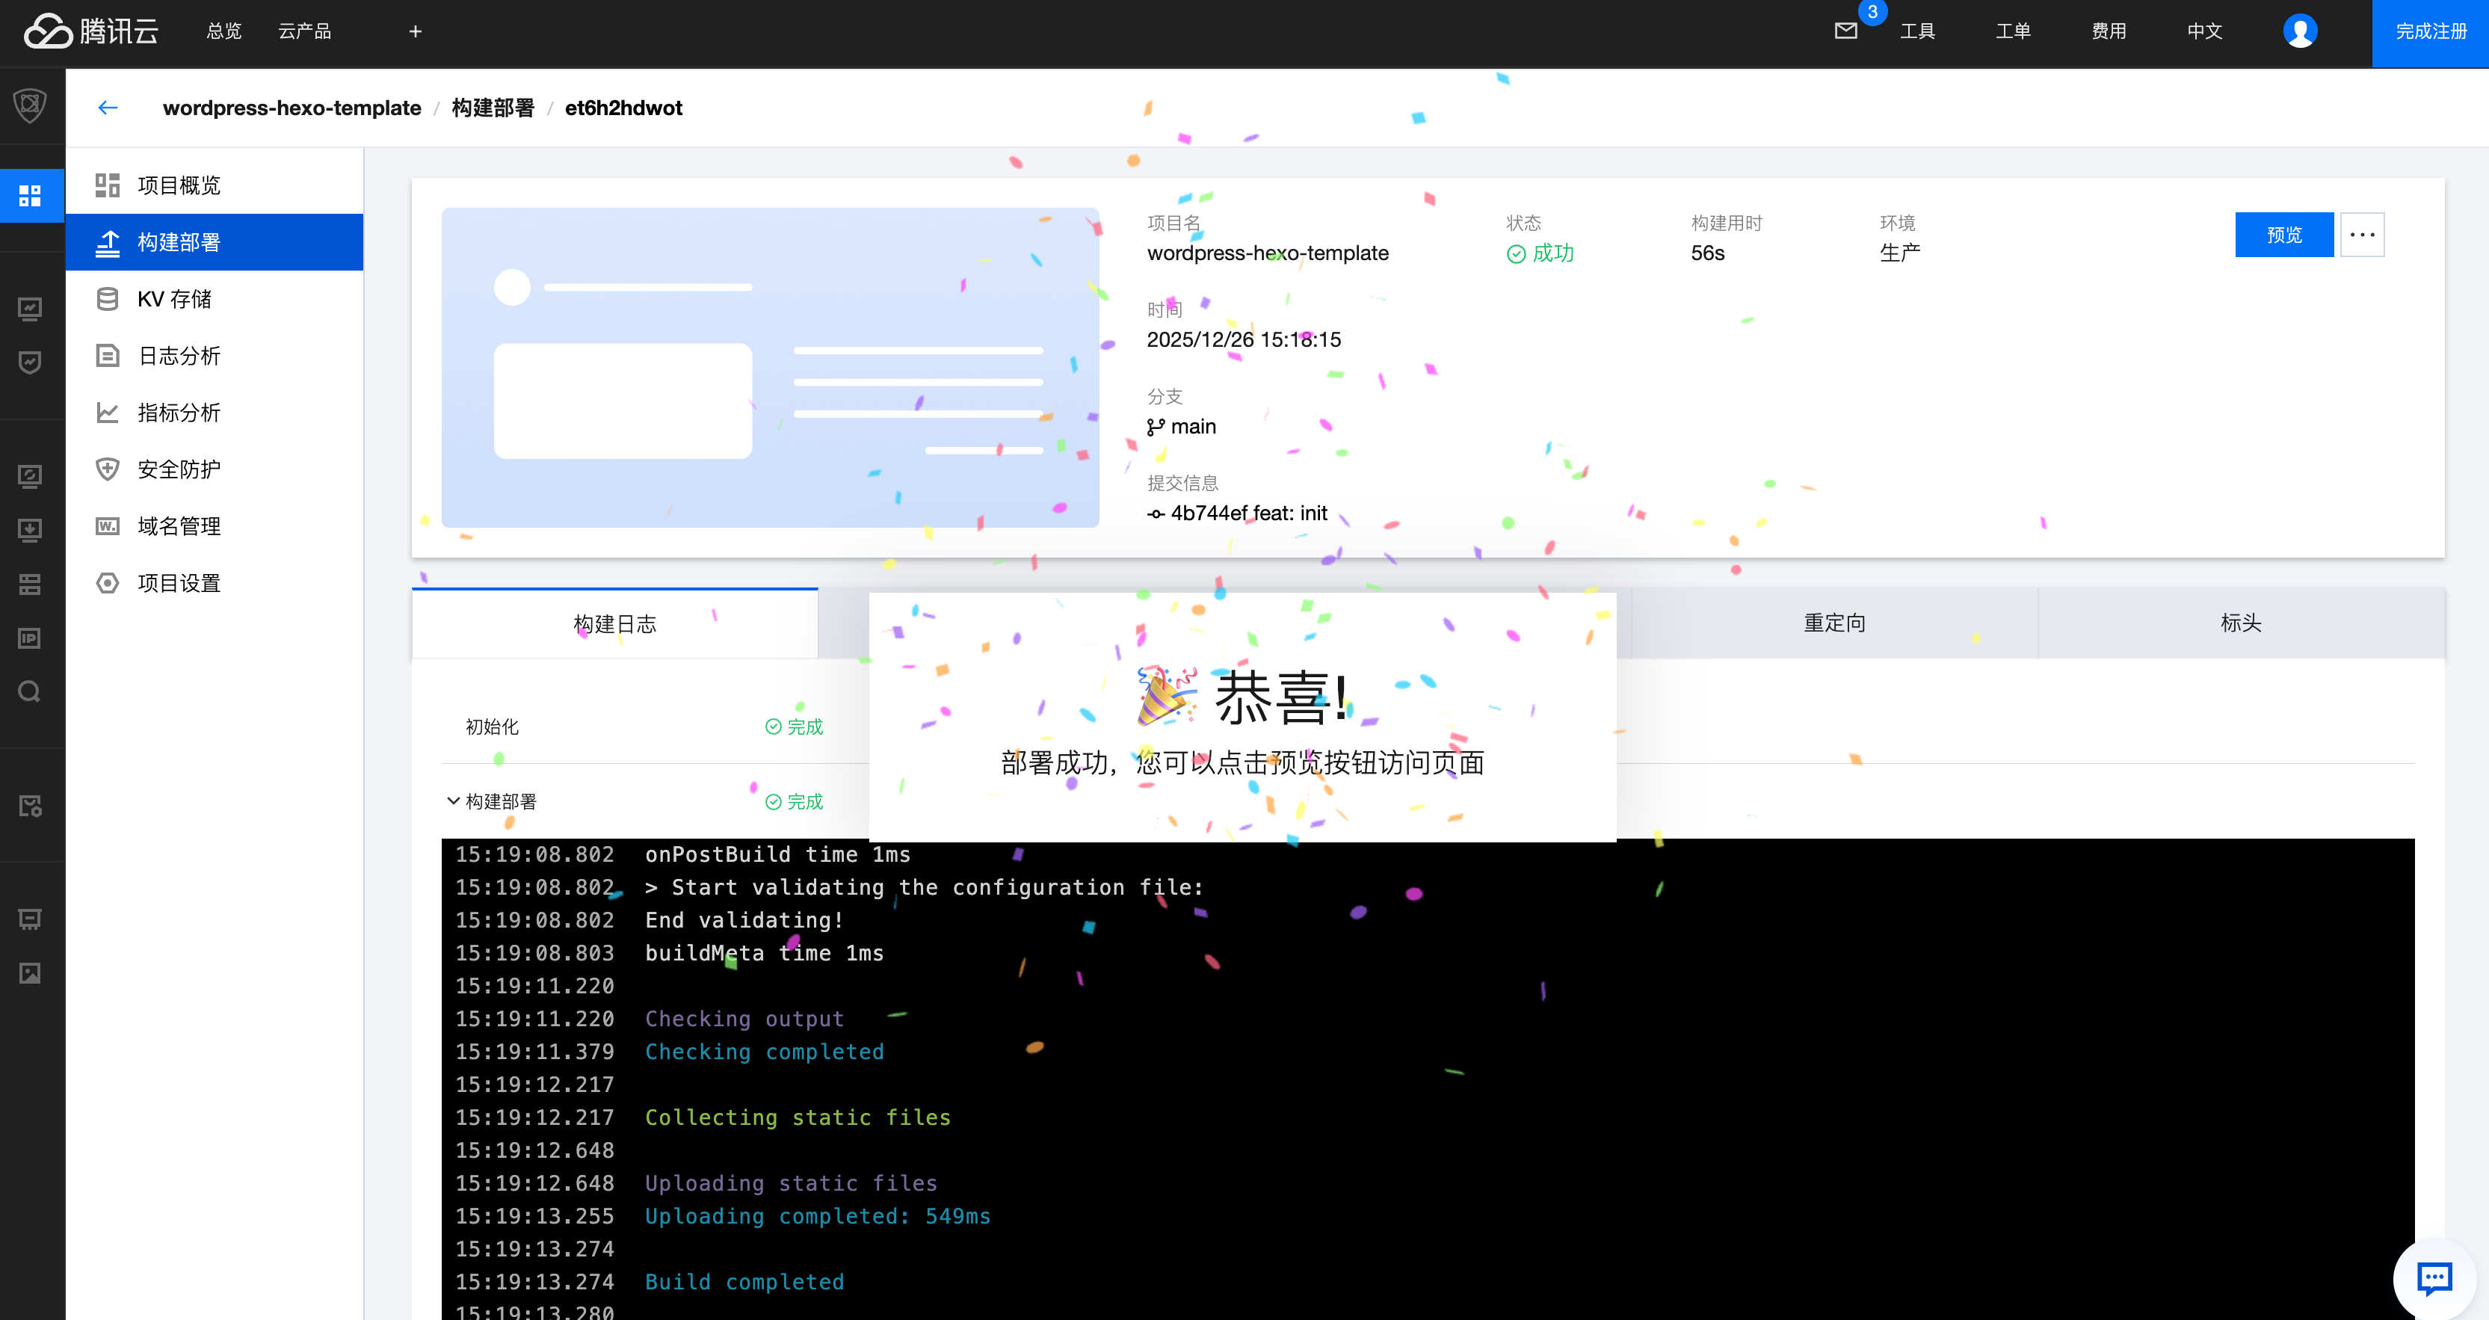
Task: Click the user avatar icon
Action: point(2300,31)
